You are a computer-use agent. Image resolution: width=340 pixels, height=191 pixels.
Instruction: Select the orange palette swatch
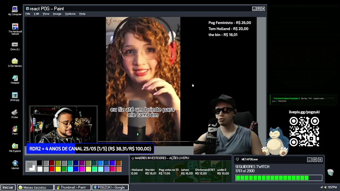(119, 169)
